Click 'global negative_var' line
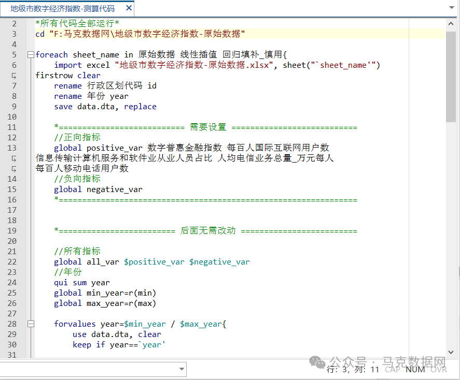Screen dimensions: 460x380 [99, 189]
